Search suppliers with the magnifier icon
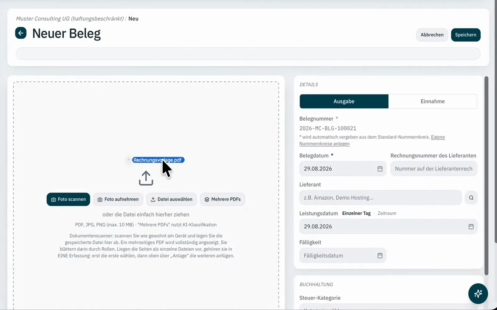Viewport: 497px width, 310px height. [471, 197]
